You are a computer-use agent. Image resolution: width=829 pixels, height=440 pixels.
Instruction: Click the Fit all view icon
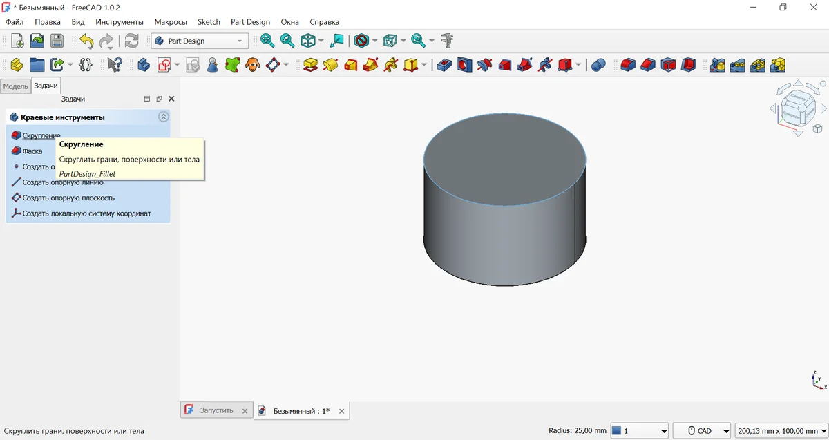click(267, 41)
